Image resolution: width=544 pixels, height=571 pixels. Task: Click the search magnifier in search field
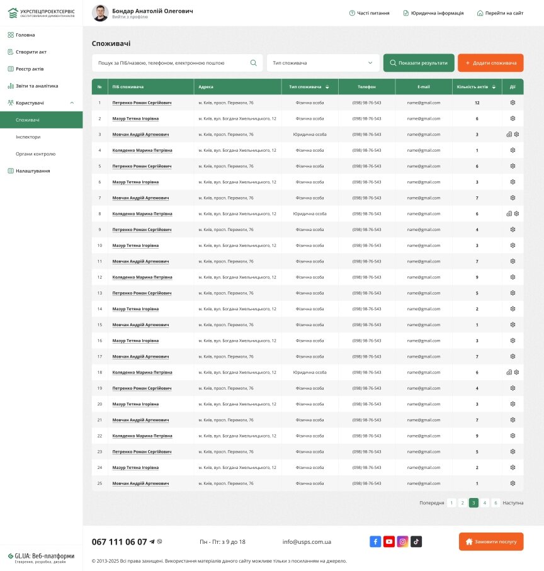[254, 63]
